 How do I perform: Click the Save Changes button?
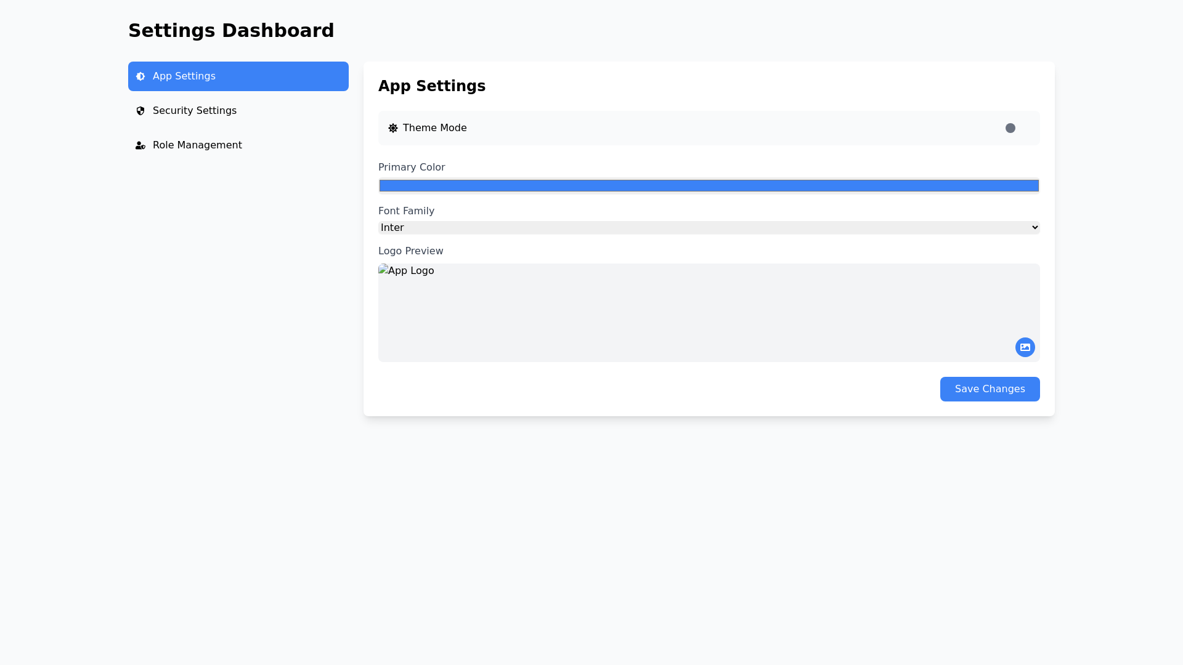(x=990, y=389)
